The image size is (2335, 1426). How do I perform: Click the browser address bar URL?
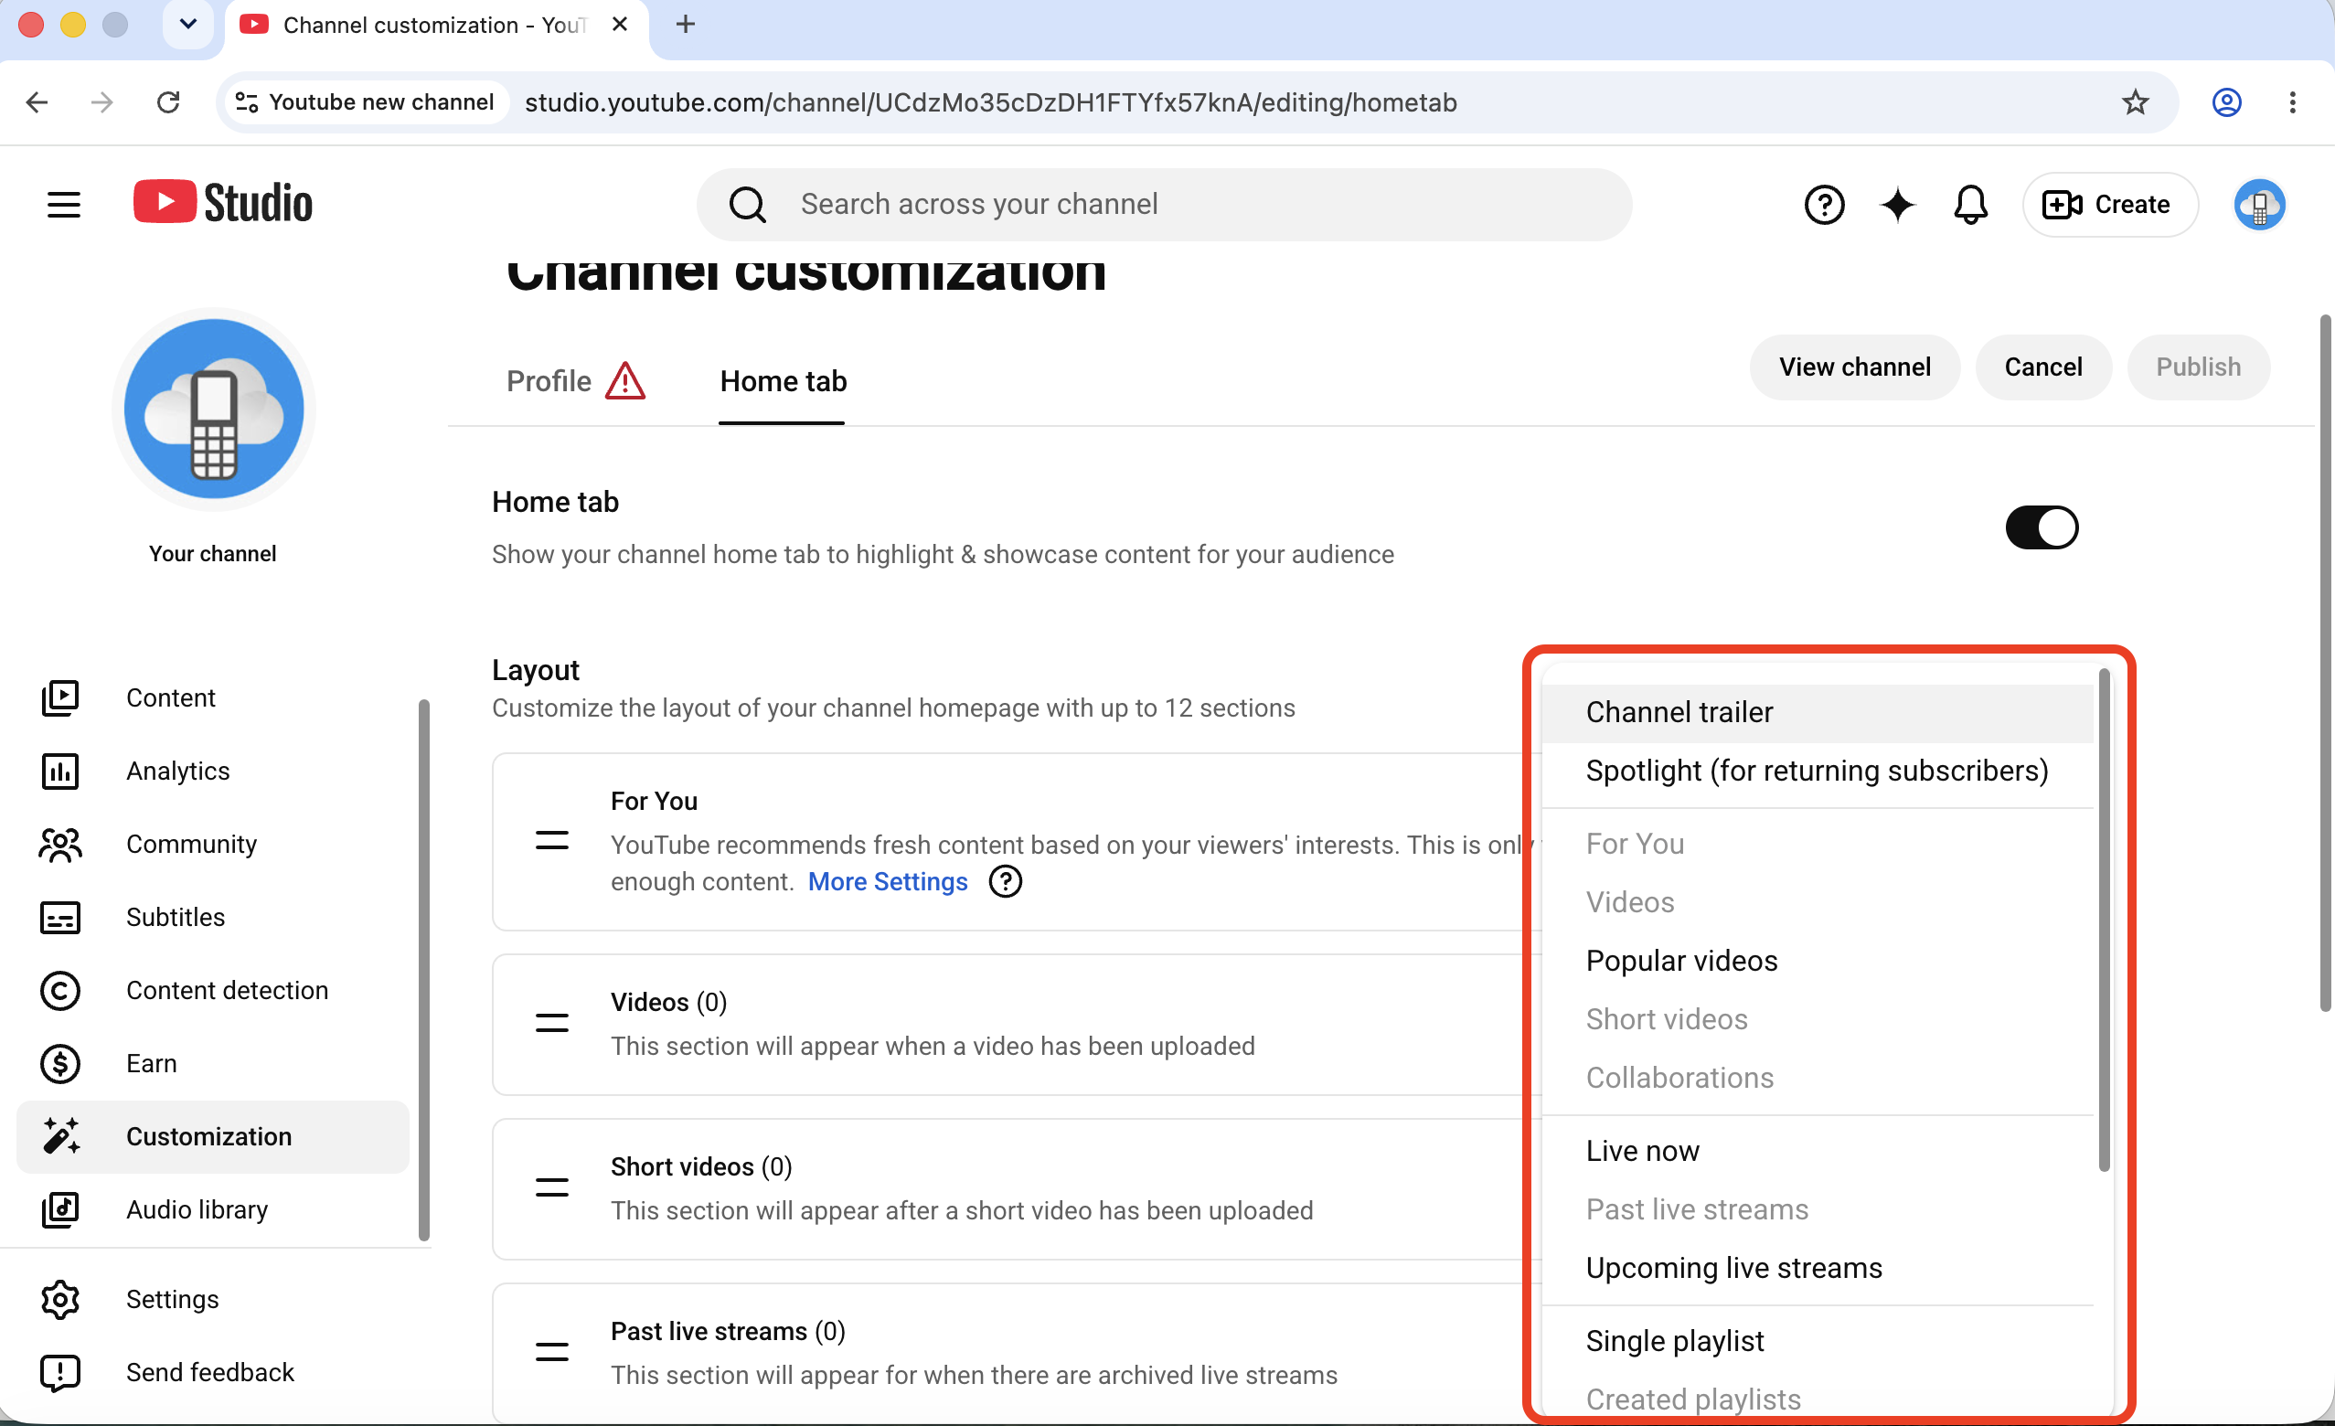(990, 102)
